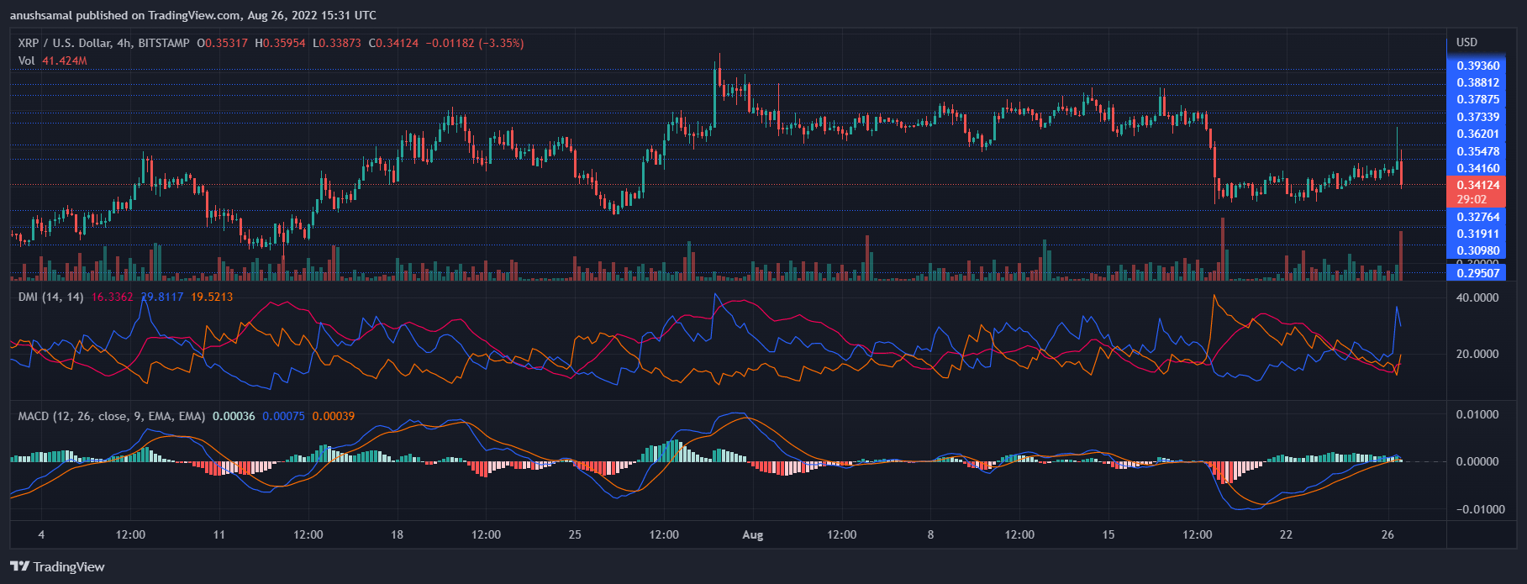Click the orange MACD signal value 0.00039
The height and width of the screenshot is (584, 1527).
click(333, 416)
